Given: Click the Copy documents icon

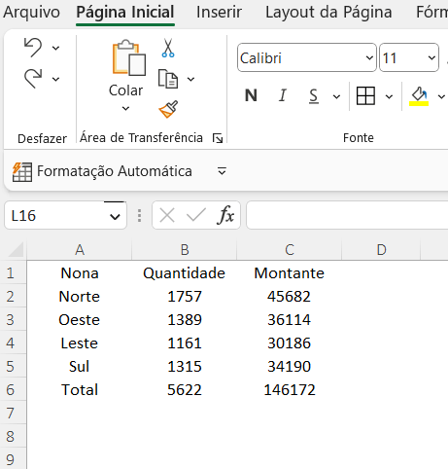Looking at the screenshot, I should click(x=168, y=79).
